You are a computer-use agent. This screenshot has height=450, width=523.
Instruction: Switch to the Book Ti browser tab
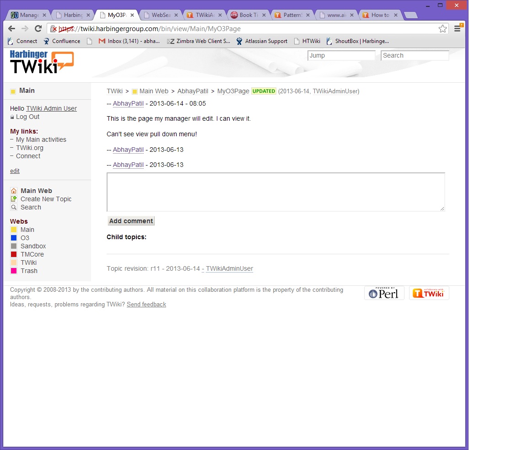click(247, 15)
